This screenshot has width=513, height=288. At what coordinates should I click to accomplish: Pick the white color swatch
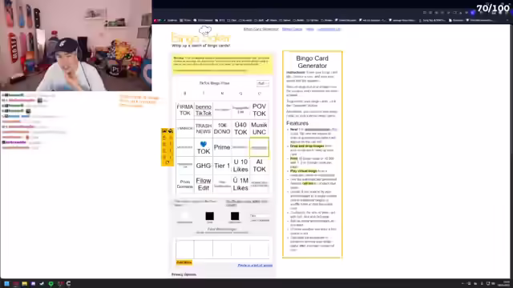(x=184, y=216)
